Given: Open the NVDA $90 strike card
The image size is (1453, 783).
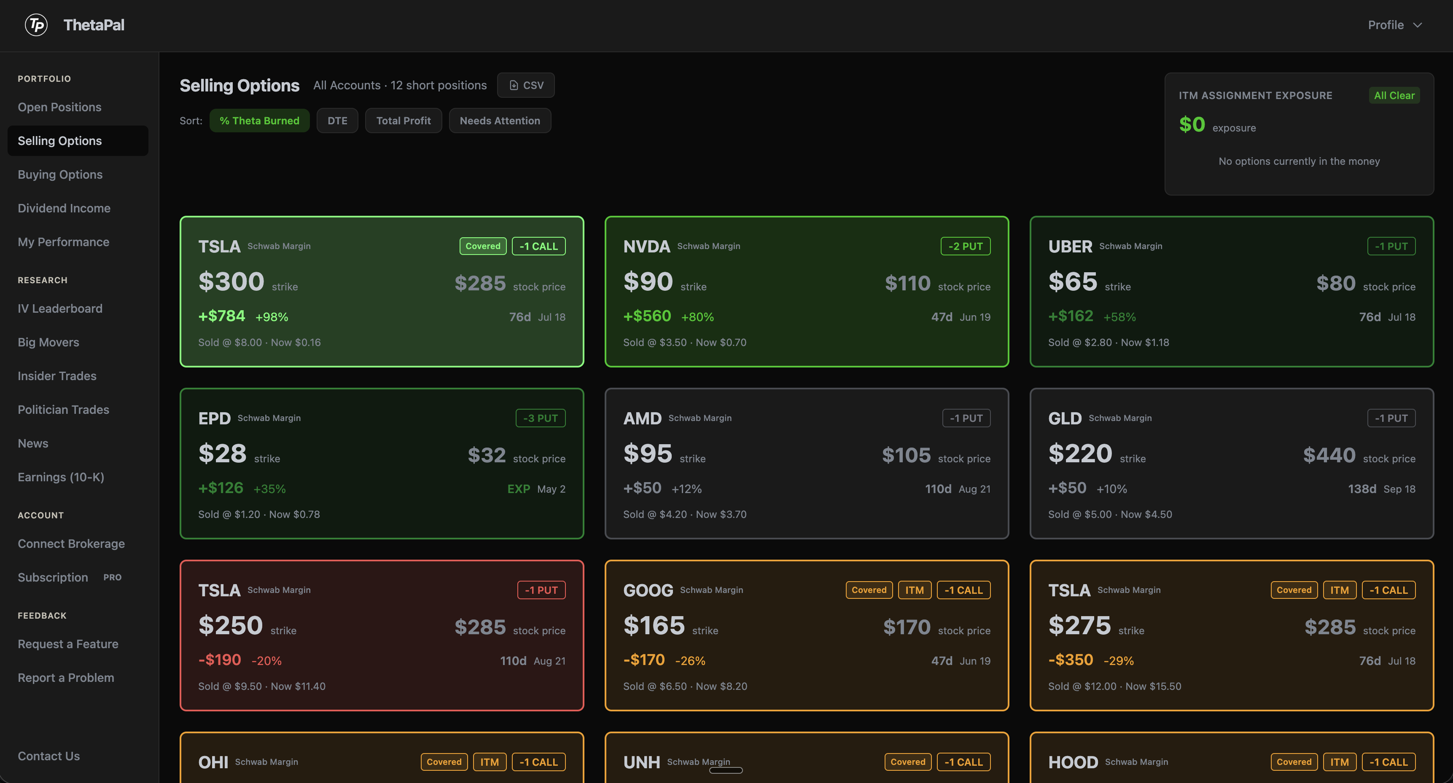Looking at the screenshot, I should pos(807,292).
